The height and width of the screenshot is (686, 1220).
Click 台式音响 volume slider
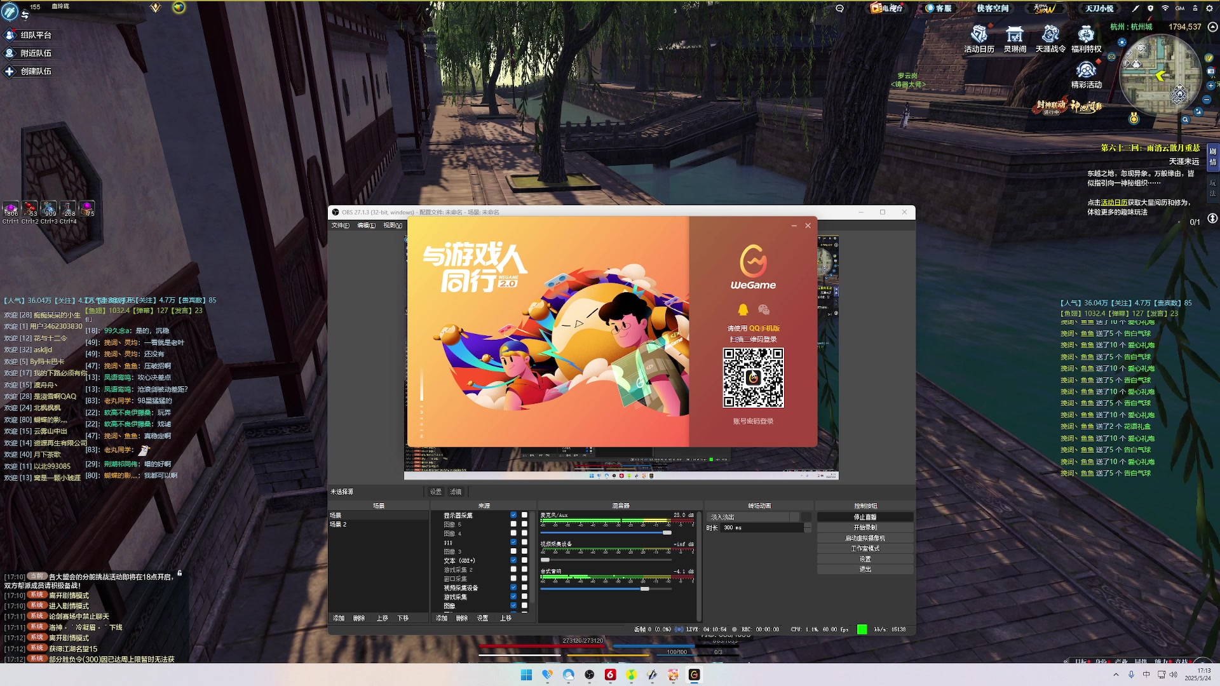click(x=606, y=589)
